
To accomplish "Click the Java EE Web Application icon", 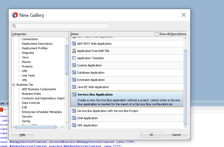I will coord(74,87).
